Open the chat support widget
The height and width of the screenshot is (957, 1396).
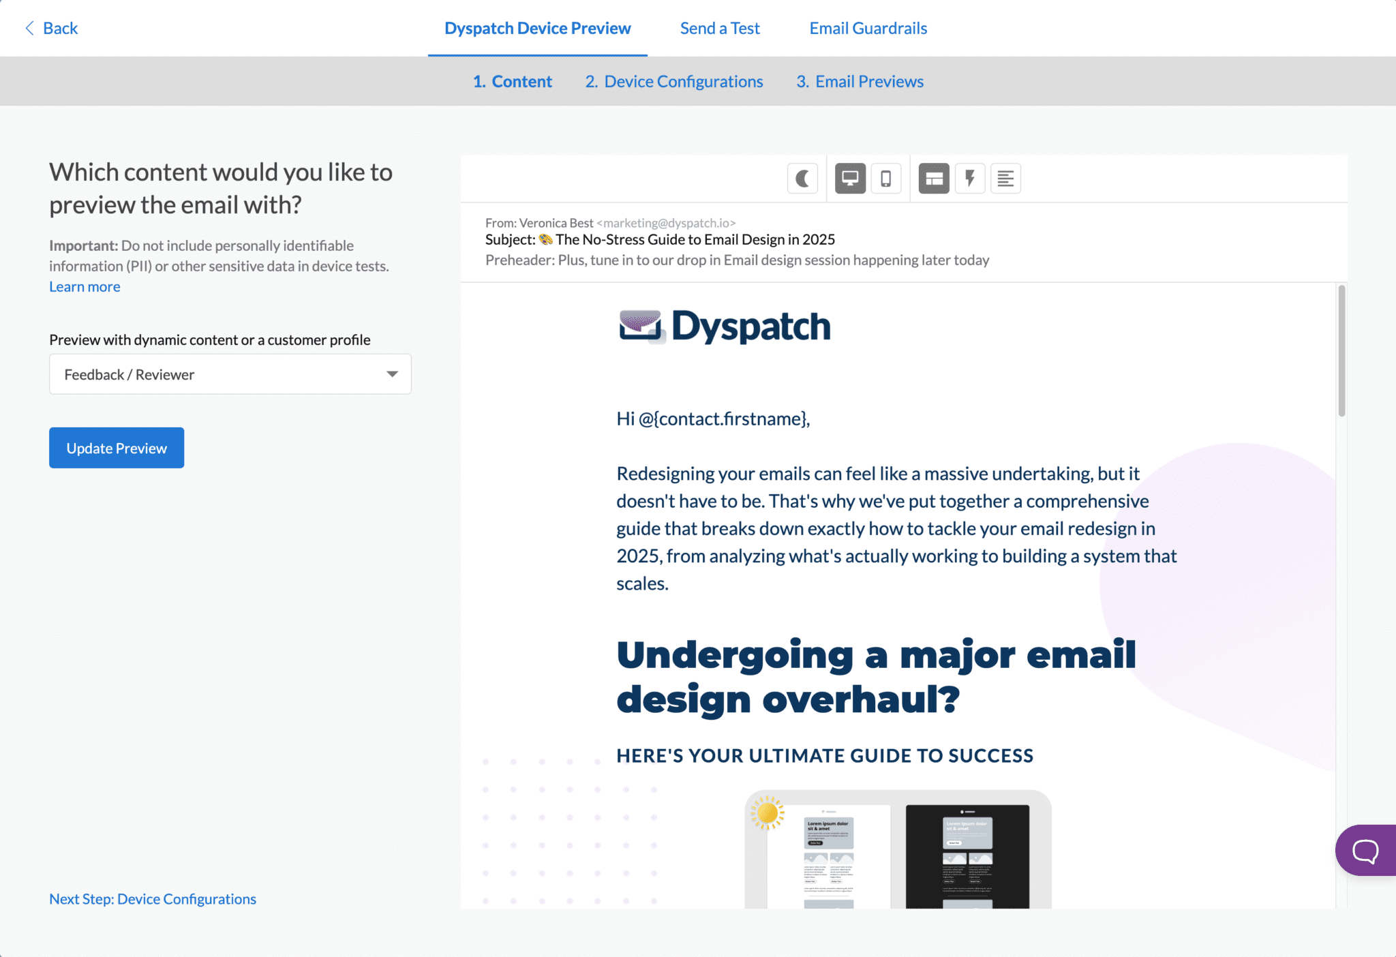point(1365,850)
